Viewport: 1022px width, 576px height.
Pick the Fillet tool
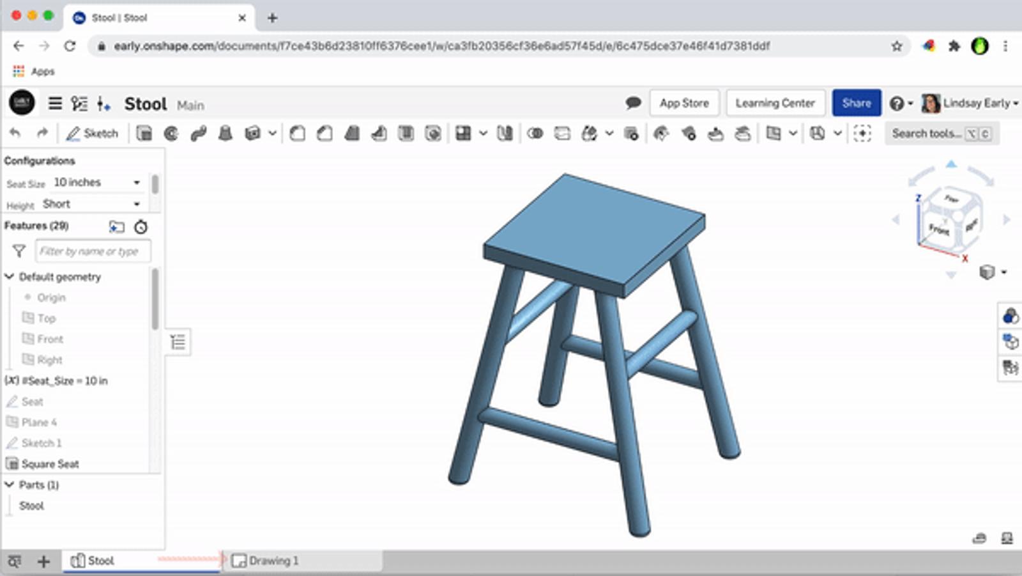point(297,134)
